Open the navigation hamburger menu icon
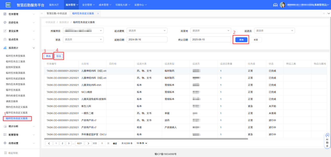This screenshot has width=331, height=157. (8, 4)
